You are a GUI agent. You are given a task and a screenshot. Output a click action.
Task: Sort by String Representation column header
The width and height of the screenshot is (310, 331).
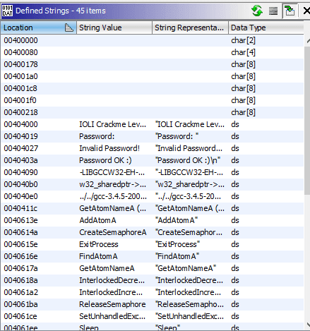(190, 28)
